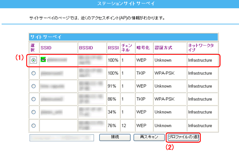Click the プロファイルの追加 button
This screenshot has height=152, width=239.
(183, 137)
